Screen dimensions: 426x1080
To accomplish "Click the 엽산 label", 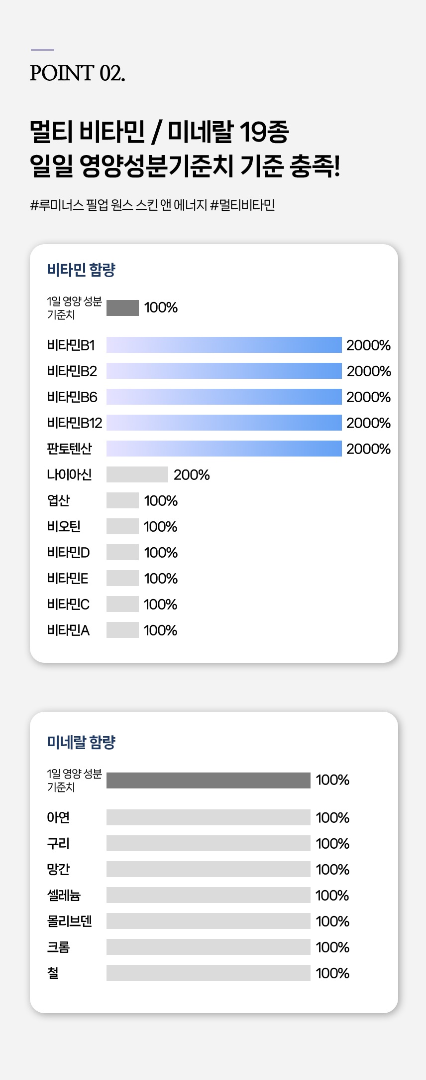I will 58,500.
